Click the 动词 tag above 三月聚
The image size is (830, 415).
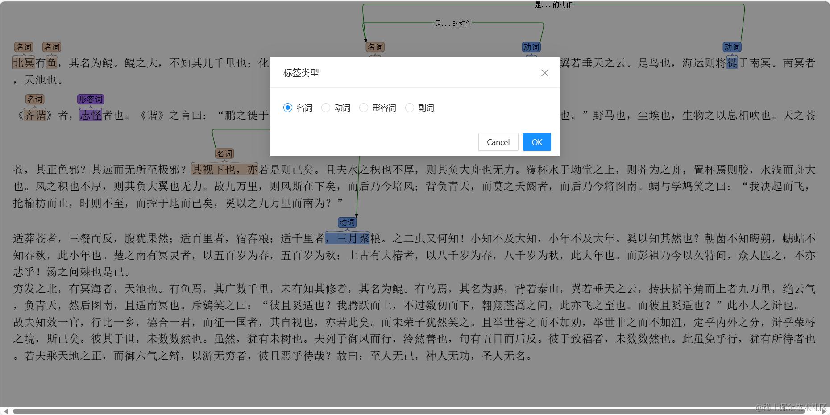pos(348,222)
